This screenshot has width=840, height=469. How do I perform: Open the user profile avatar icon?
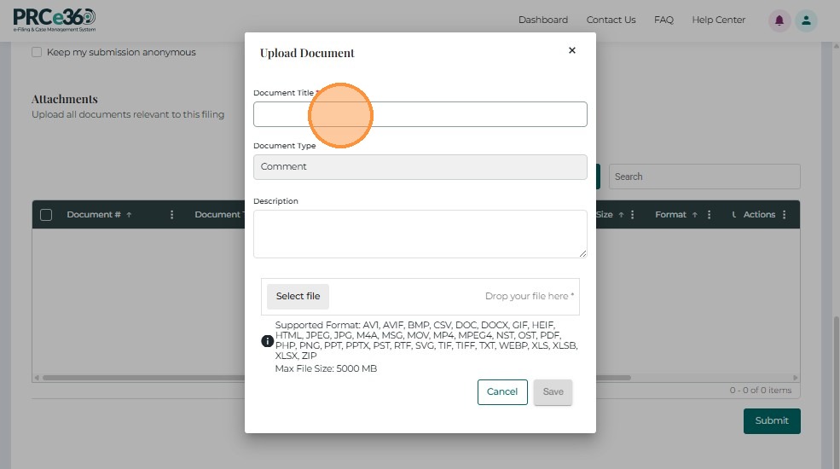(806, 20)
